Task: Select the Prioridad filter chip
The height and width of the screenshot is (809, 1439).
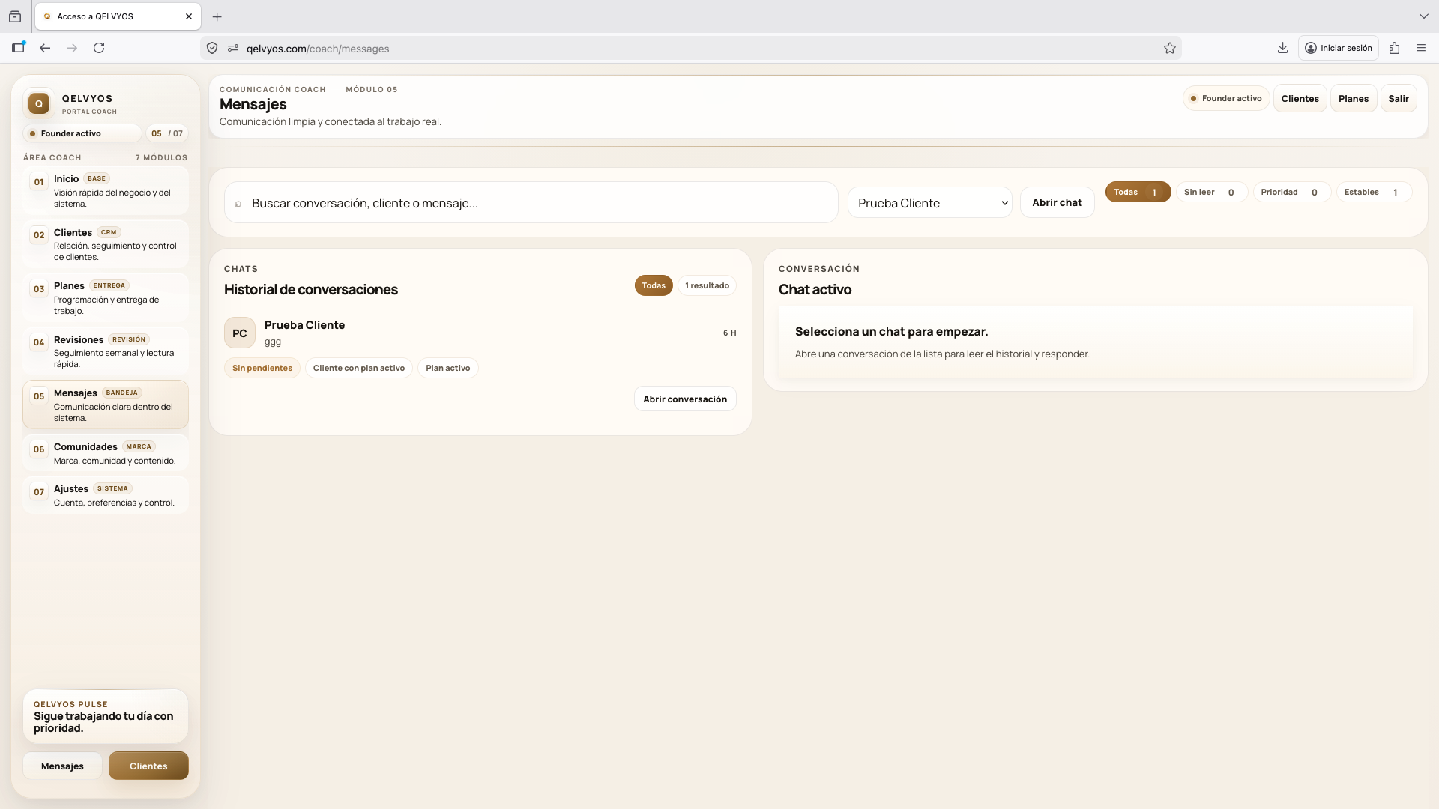Action: [1291, 193]
